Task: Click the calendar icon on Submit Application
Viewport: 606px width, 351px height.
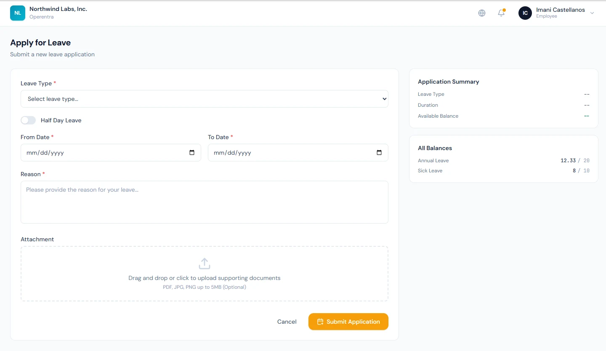Action: pos(320,322)
